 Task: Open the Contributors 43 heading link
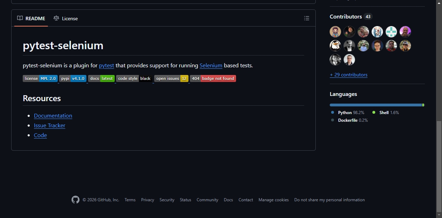coord(351,17)
